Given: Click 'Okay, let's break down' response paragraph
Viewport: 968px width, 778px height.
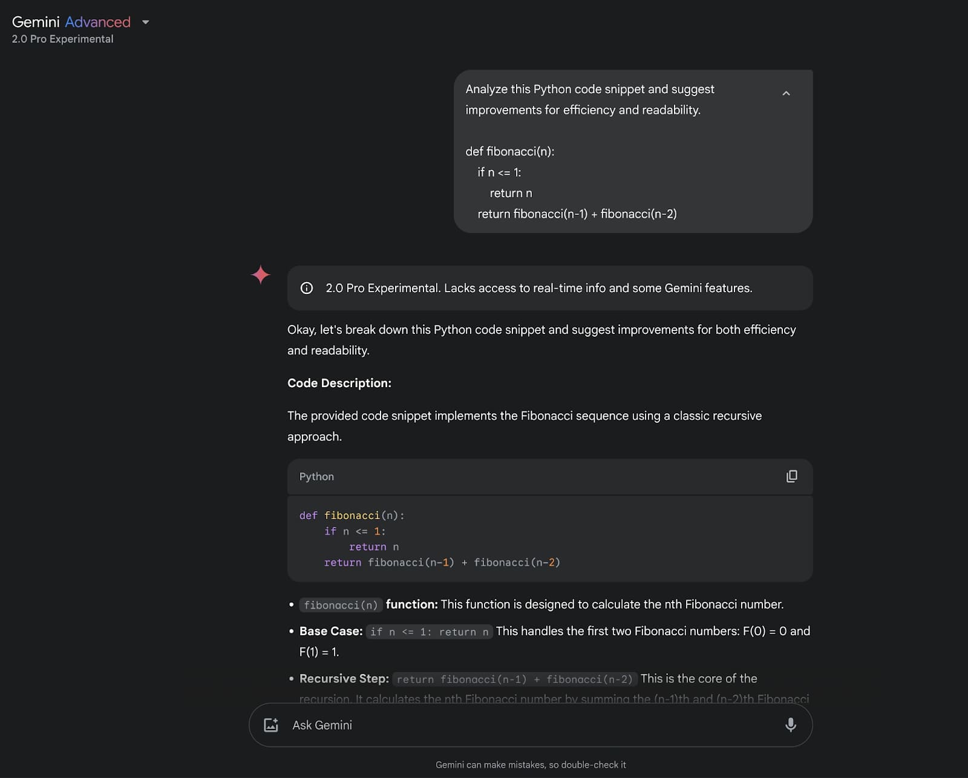Looking at the screenshot, I should pyautogui.click(x=541, y=340).
